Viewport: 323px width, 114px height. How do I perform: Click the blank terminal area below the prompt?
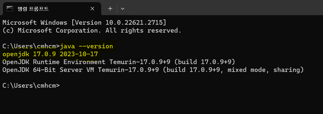pos(161,102)
